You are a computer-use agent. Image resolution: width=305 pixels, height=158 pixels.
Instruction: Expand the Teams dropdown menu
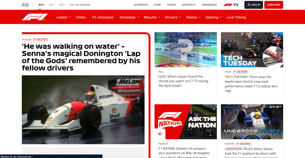[x=193, y=17]
